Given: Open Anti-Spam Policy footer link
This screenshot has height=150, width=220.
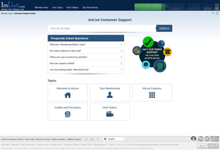Looking at the screenshot, I should (x=71, y=145).
